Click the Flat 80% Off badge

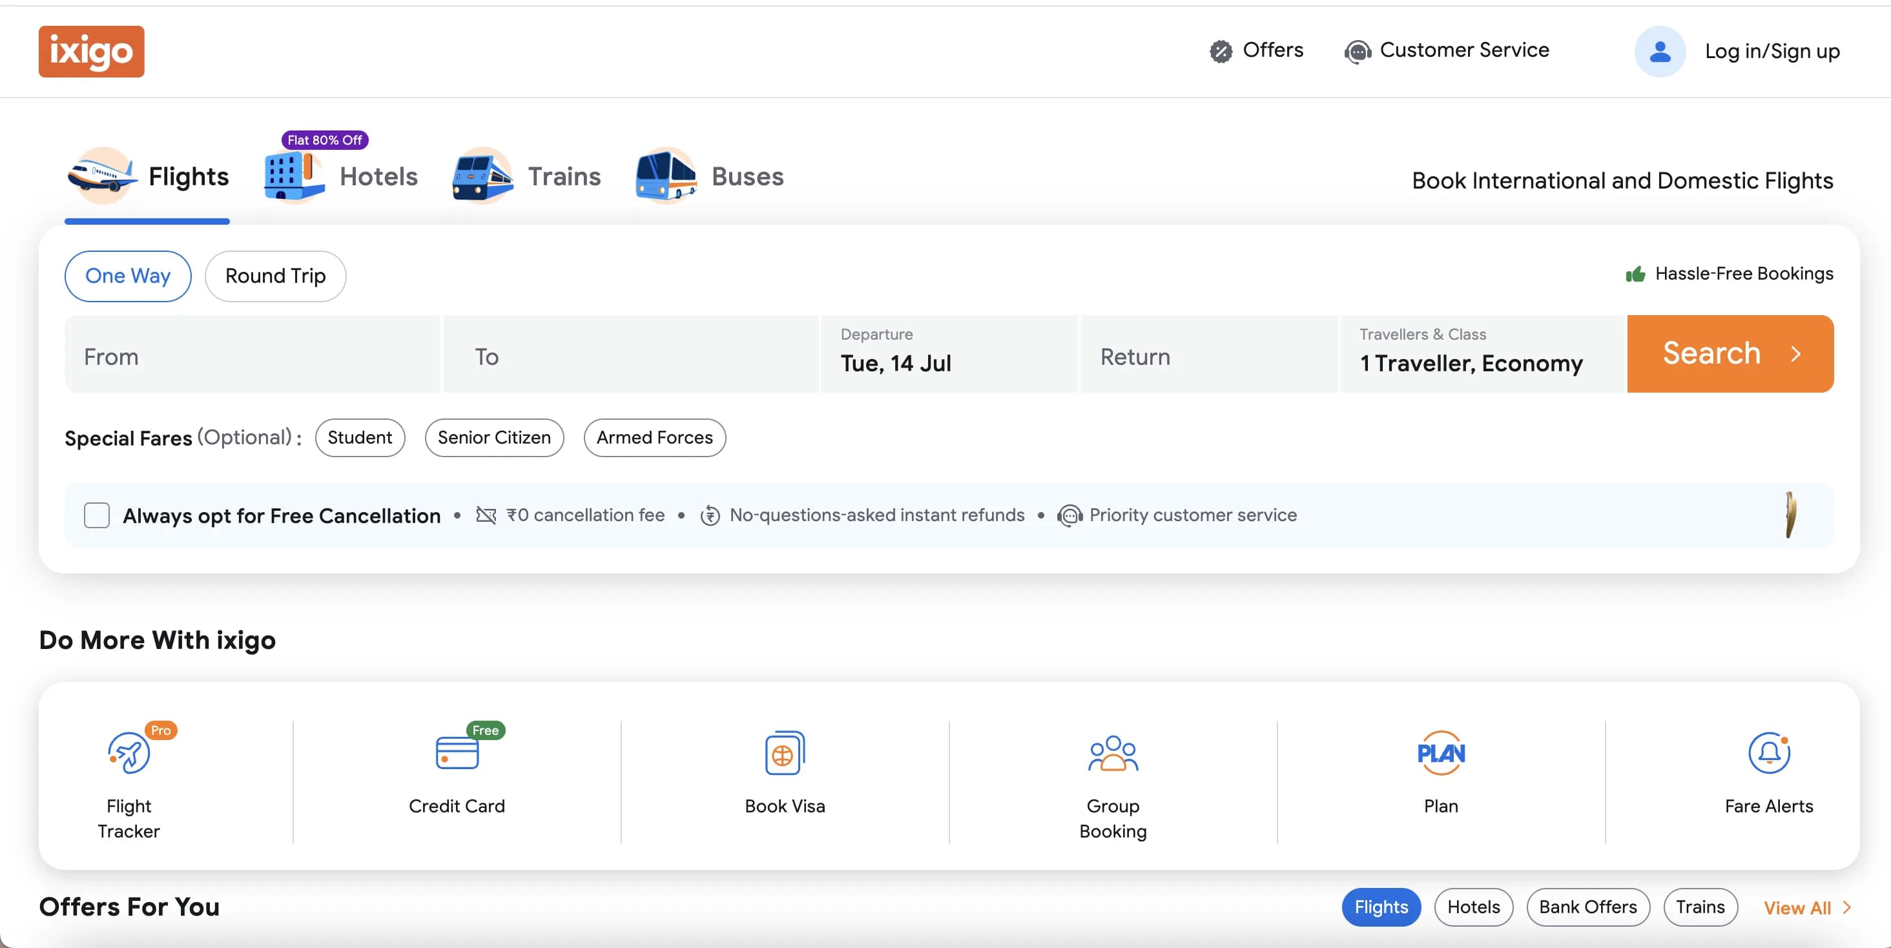[324, 139]
